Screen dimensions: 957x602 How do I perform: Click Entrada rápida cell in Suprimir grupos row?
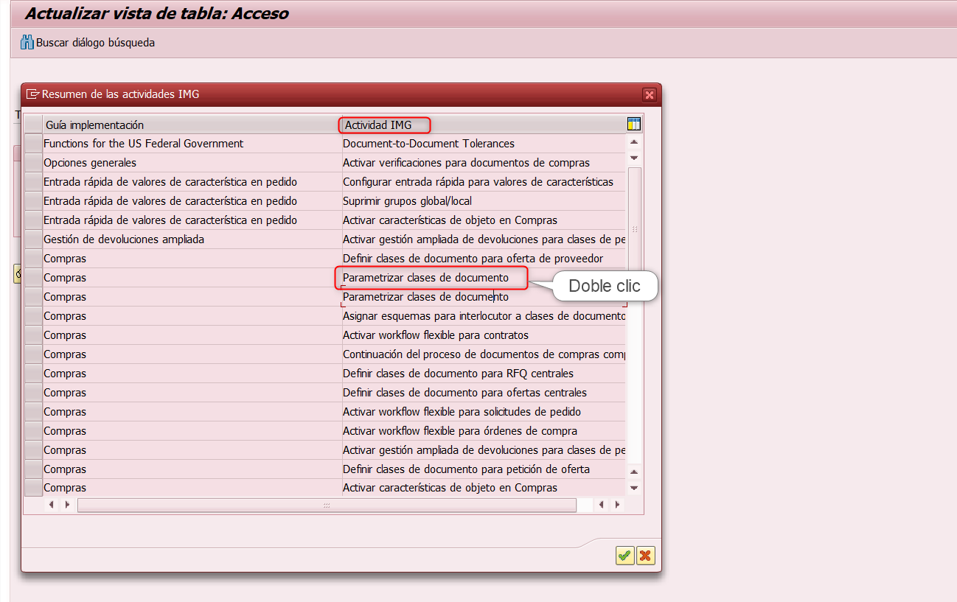[192, 201]
